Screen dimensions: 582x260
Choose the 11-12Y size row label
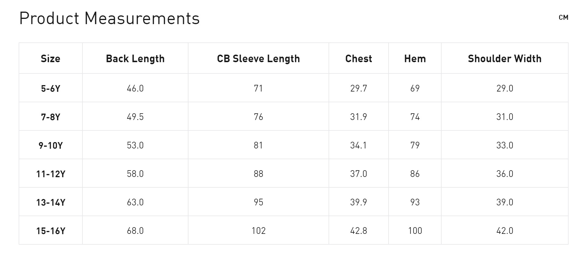pos(51,174)
